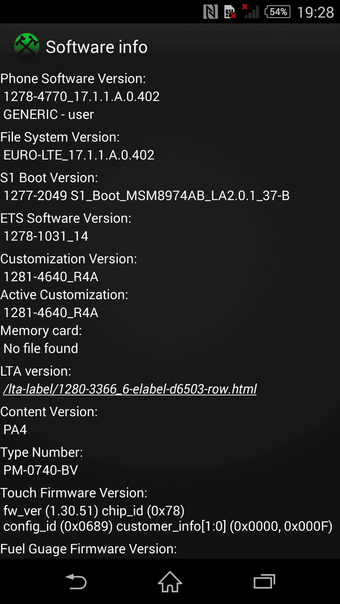Tap the no-signal bars icon
The image size is (340, 604).
click(251, 12)
